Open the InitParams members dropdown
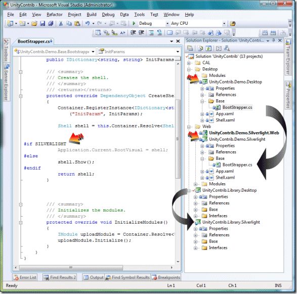 (x=178, y=52)
